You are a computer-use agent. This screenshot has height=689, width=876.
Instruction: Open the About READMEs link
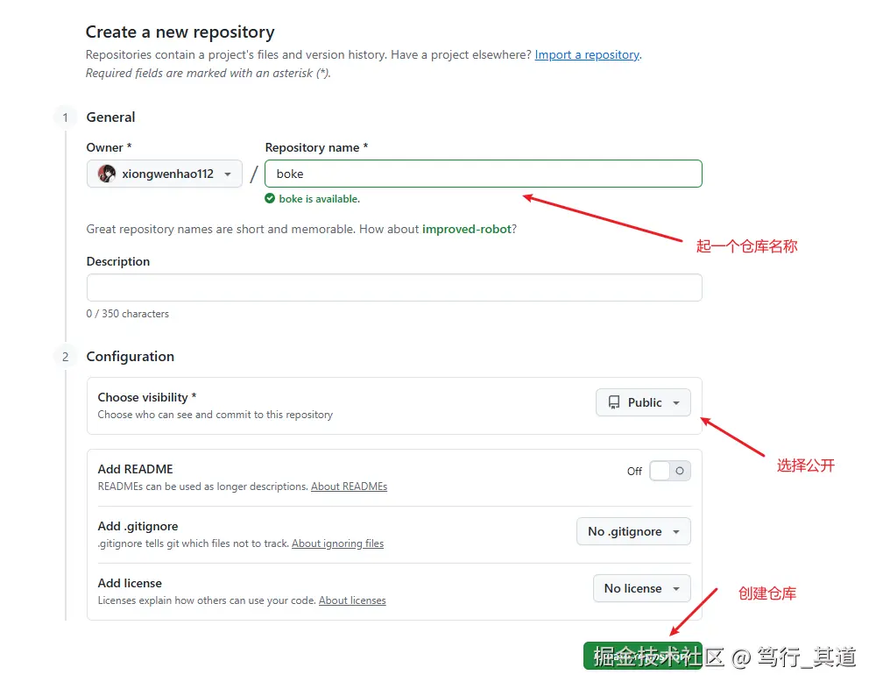click(x=349, y=487)
